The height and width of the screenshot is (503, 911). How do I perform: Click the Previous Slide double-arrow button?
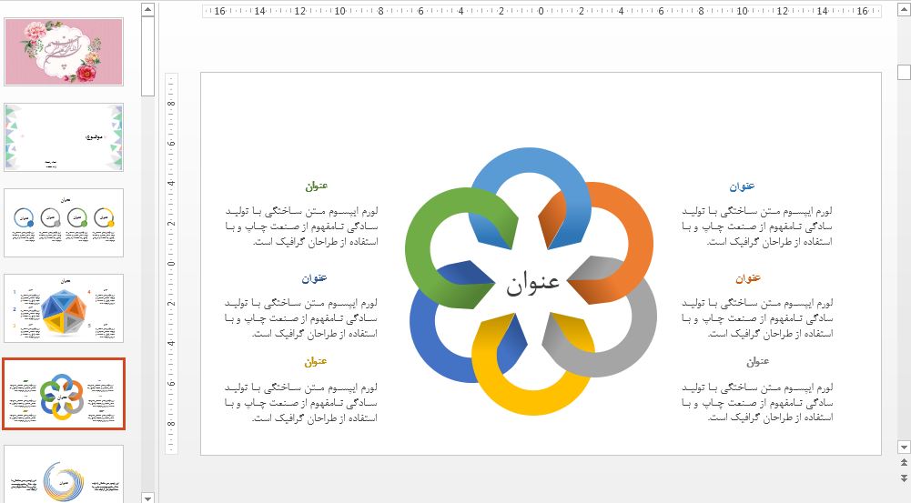point(903,463)
